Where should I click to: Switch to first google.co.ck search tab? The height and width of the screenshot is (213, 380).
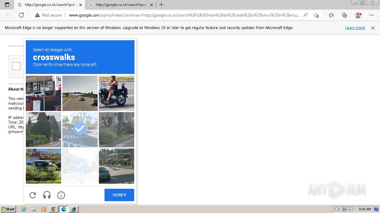tap(49, 5)
